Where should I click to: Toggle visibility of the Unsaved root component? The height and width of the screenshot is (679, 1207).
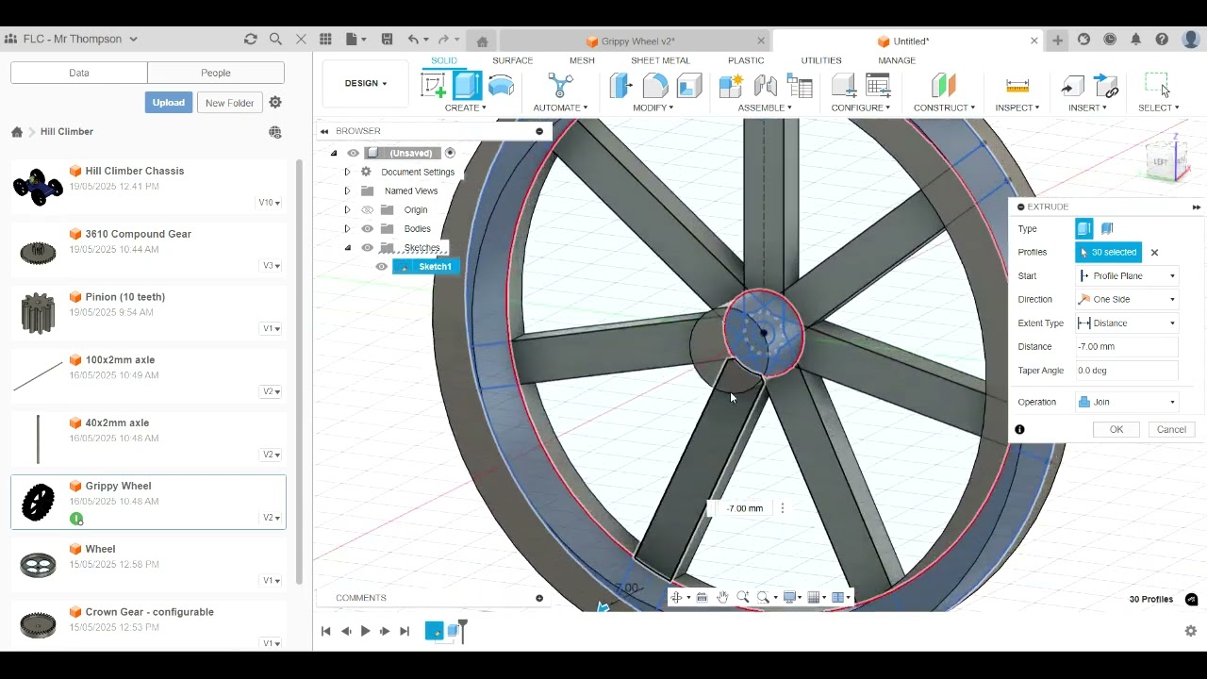[353, 153]
